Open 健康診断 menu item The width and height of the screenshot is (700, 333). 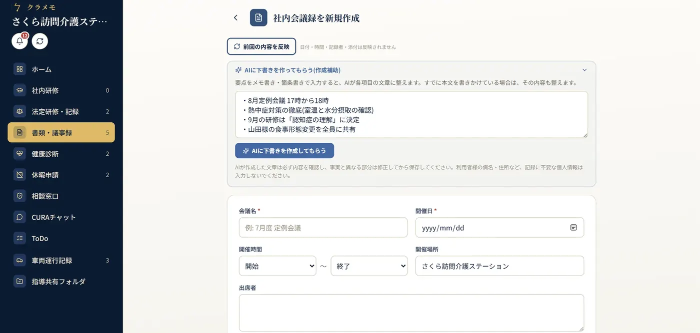tap(61, 154)
